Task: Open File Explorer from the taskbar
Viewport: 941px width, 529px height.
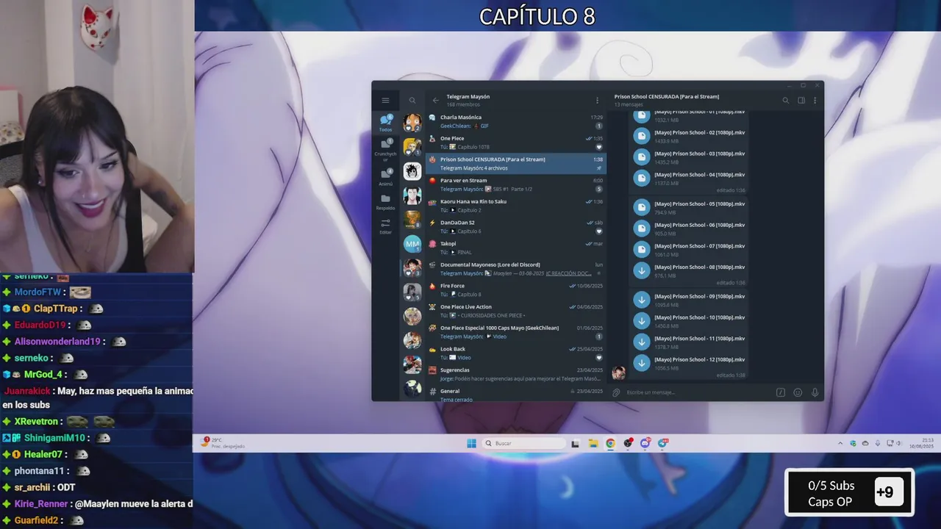Action: point(593,443)
